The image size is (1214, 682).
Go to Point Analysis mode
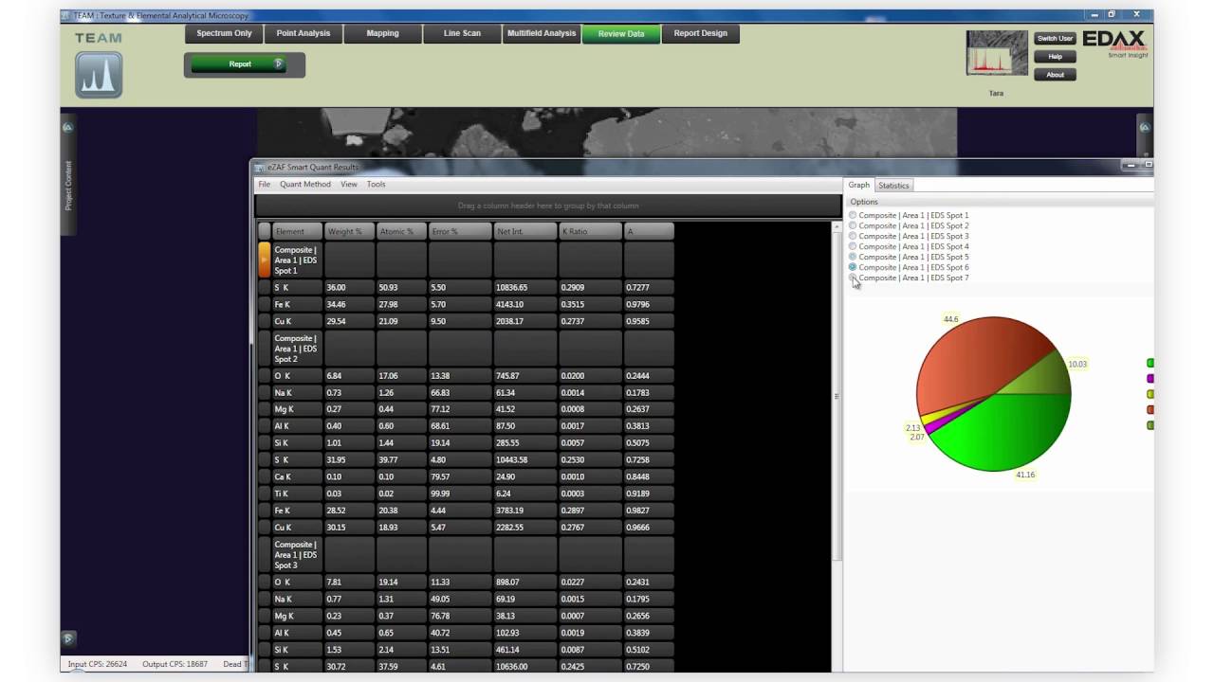(x=303, y=33)
